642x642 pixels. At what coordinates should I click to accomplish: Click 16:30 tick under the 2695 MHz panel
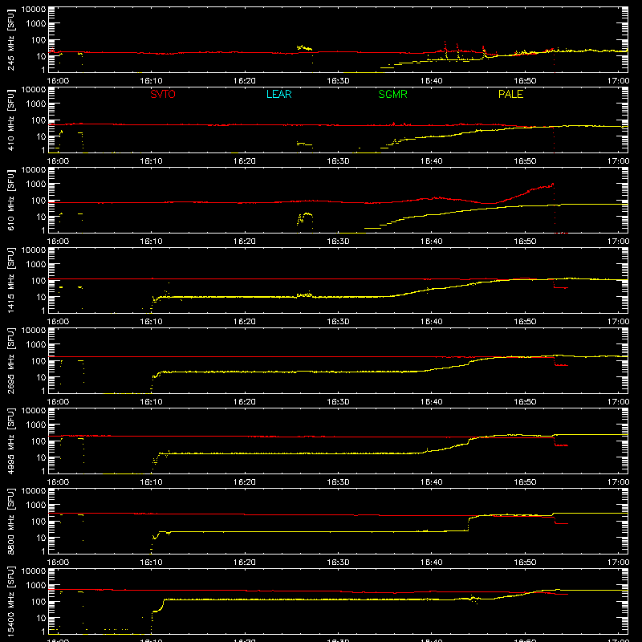click(x=338, y=402)
